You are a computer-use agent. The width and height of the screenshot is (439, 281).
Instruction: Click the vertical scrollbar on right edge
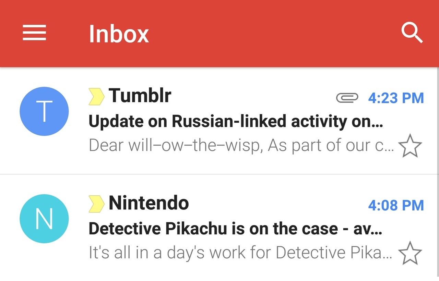pyautogui.click(x=438, y=171)
